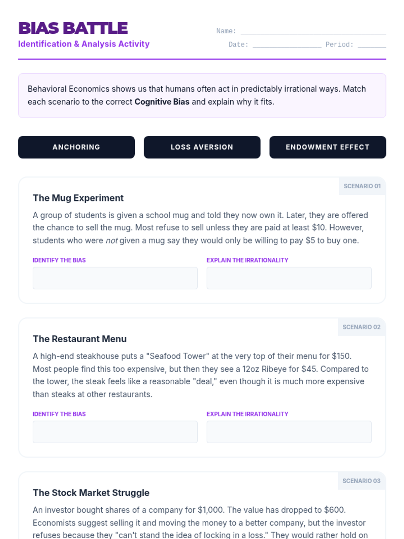Select the LOSS AVERSION bias button
The width and height of the screenshot is (404, 539).
[202, 147]
